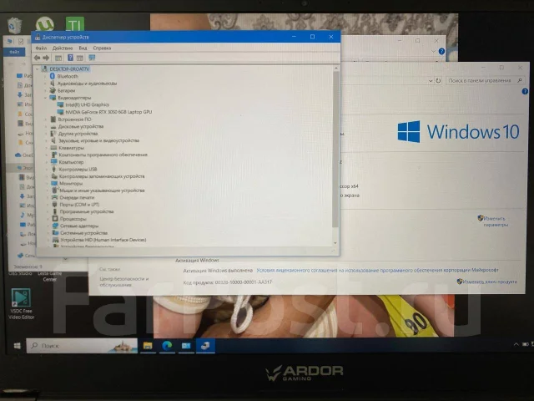Show hidden tray icons chevron
Viewport: 534px width, 401px height.
coord(516,344)
